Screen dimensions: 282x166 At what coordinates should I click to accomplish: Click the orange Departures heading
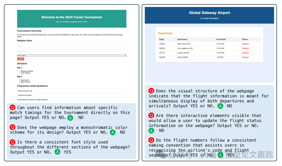[165, 33]
